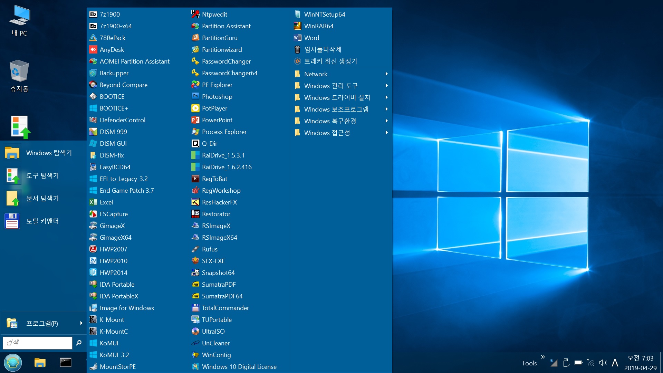
Task: Open K-Mount icon
Action: tap(93, 319)
